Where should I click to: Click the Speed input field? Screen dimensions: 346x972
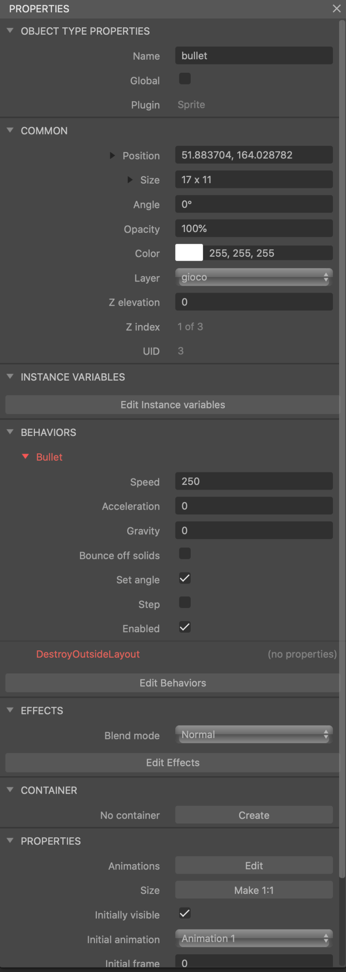click(254, 481)
